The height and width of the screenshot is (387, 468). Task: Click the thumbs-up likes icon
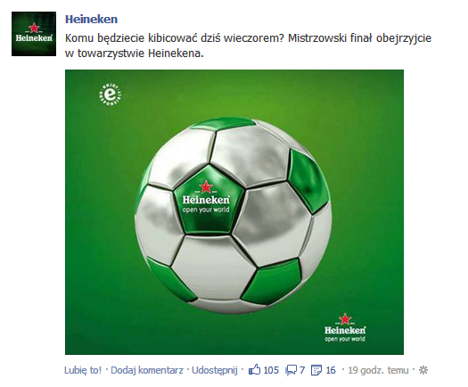coord(254,370)
